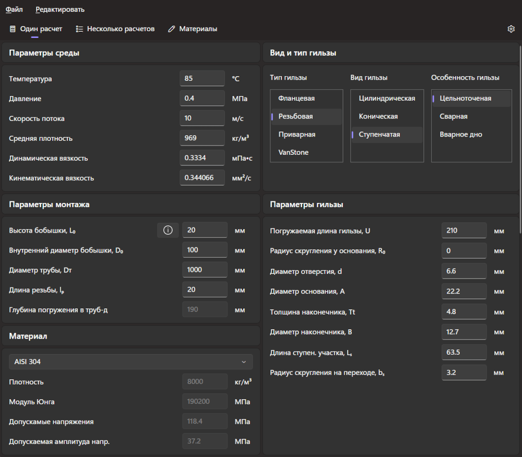Click the Давление input field
522x457 pixels.
(x=202, y=99)
